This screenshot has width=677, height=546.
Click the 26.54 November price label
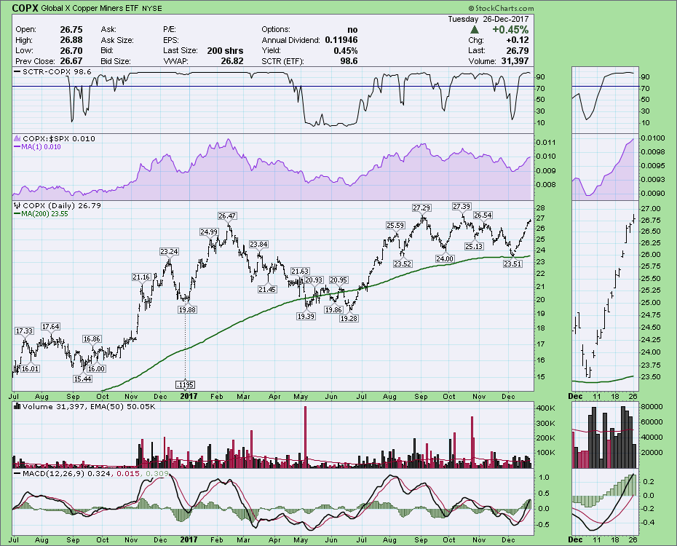(x=483, y=215)
